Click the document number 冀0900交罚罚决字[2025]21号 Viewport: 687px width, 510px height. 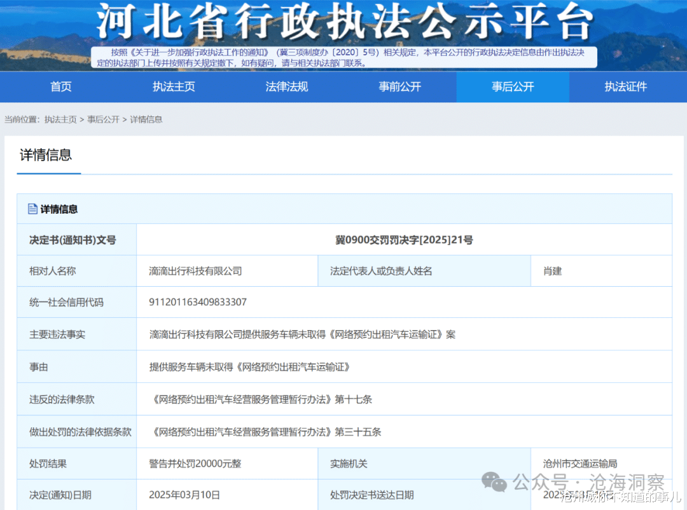tap(404, 240)
